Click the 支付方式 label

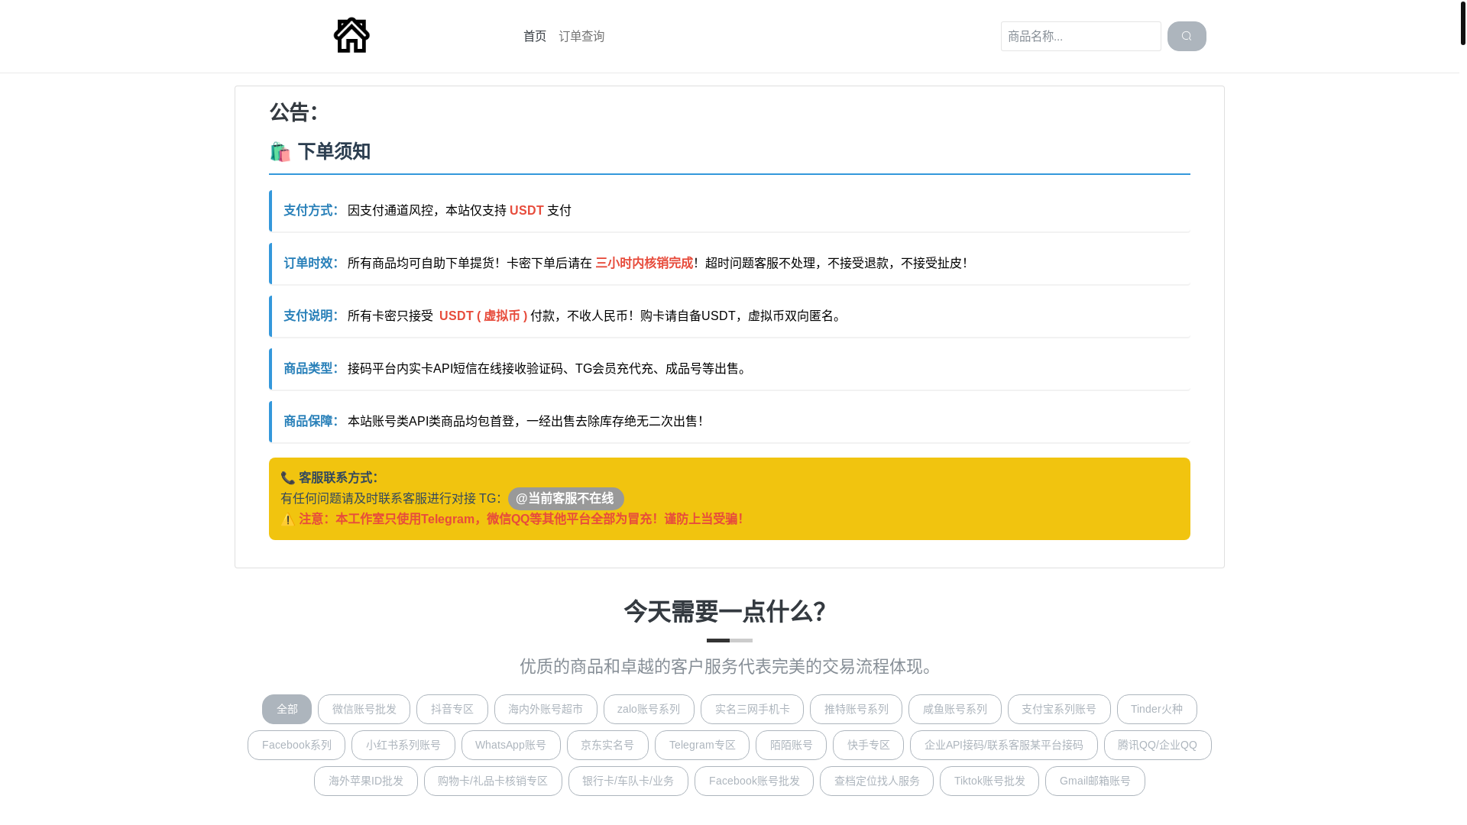click(x=311, y=210)
